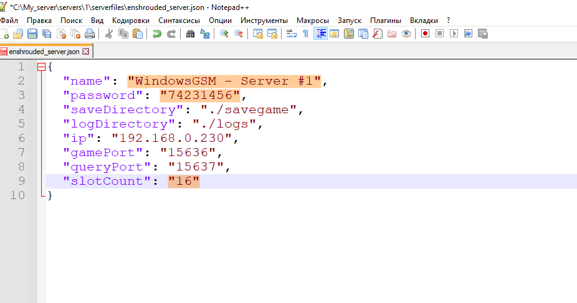Click the Close document toolbar icon
The width and height of the screenshot is (577, 303).
pyautogui.click(x=61, y=34)
